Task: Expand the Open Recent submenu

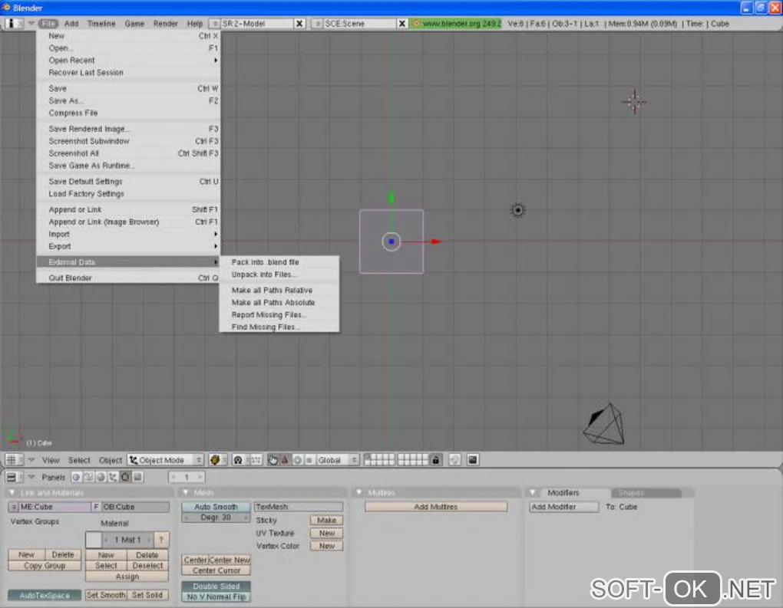Action: click(x=129, y=61)
